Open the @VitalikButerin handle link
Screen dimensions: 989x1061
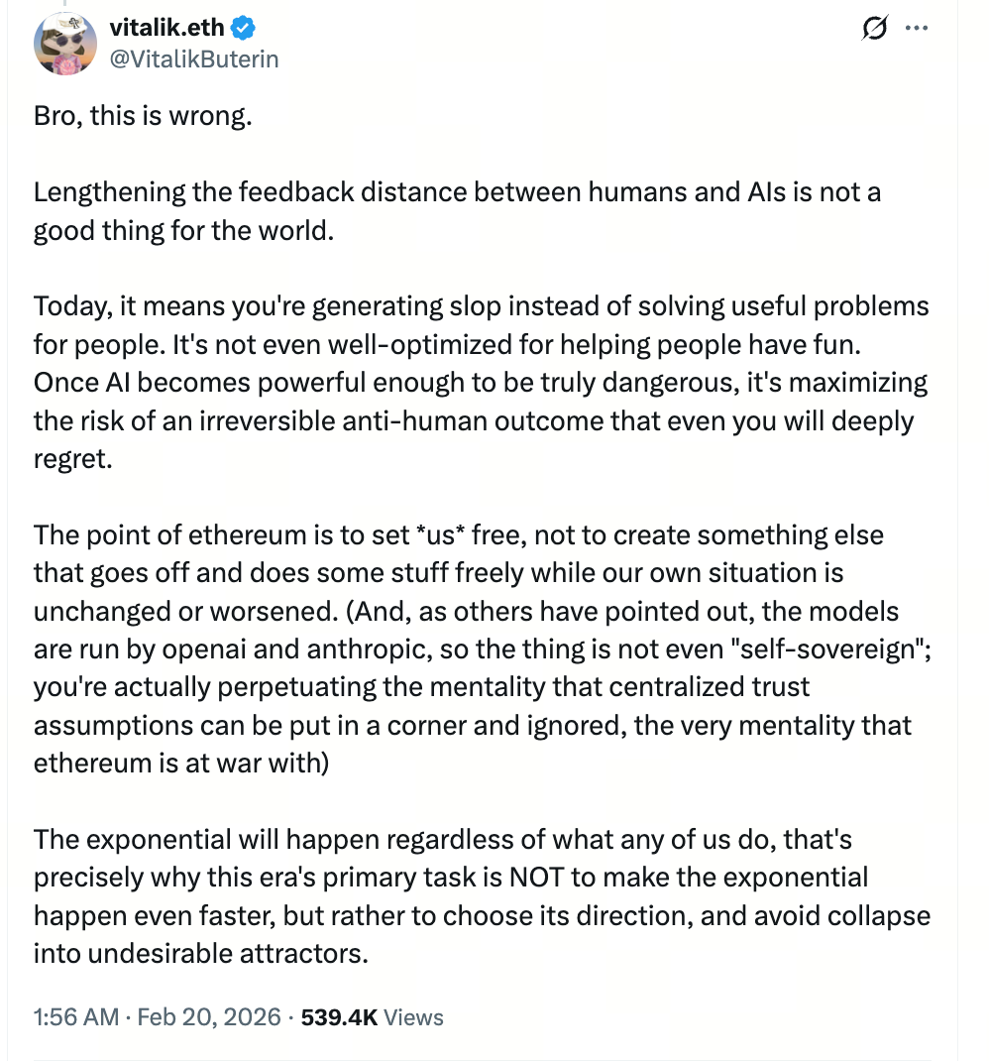(193, 59)
